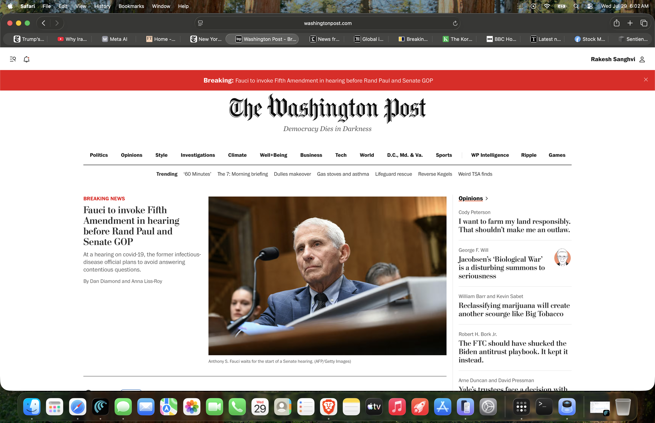Viewport: 655px width, 423px height.
Task: Open the View menu
Action: pos(81,6)
